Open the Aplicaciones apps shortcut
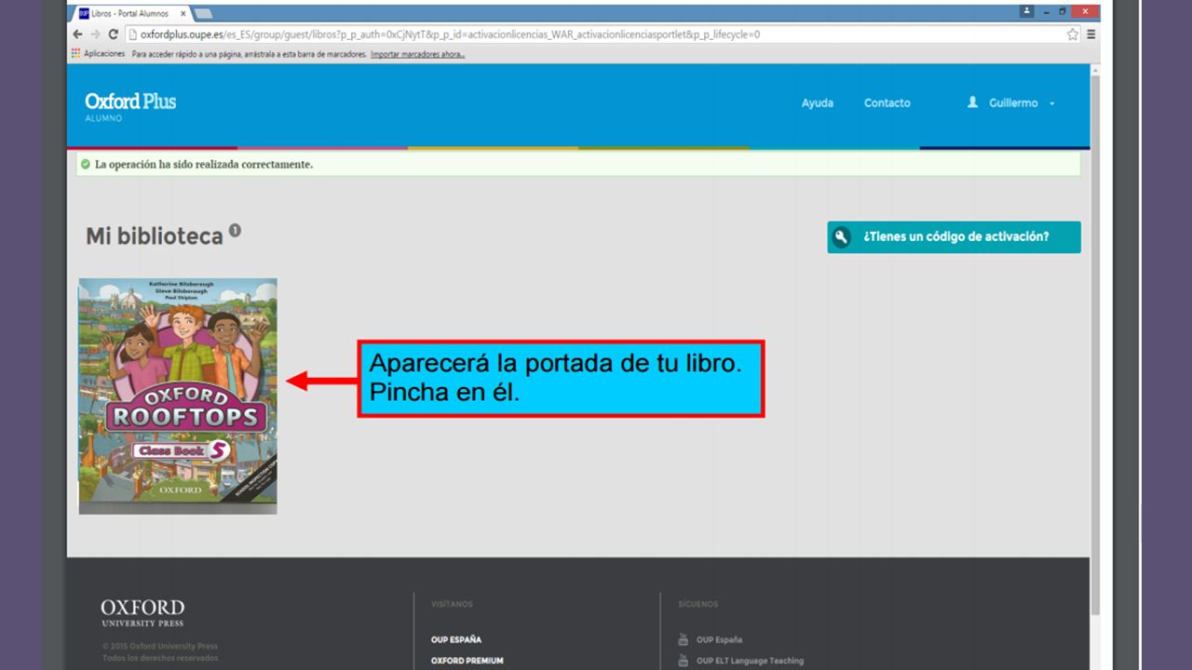Image resolution: width=1192 pixels, height=670 pixels. (99, 54)
